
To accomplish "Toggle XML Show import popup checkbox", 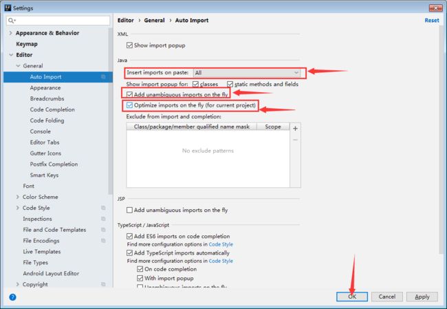I will [x=129, y=45].
